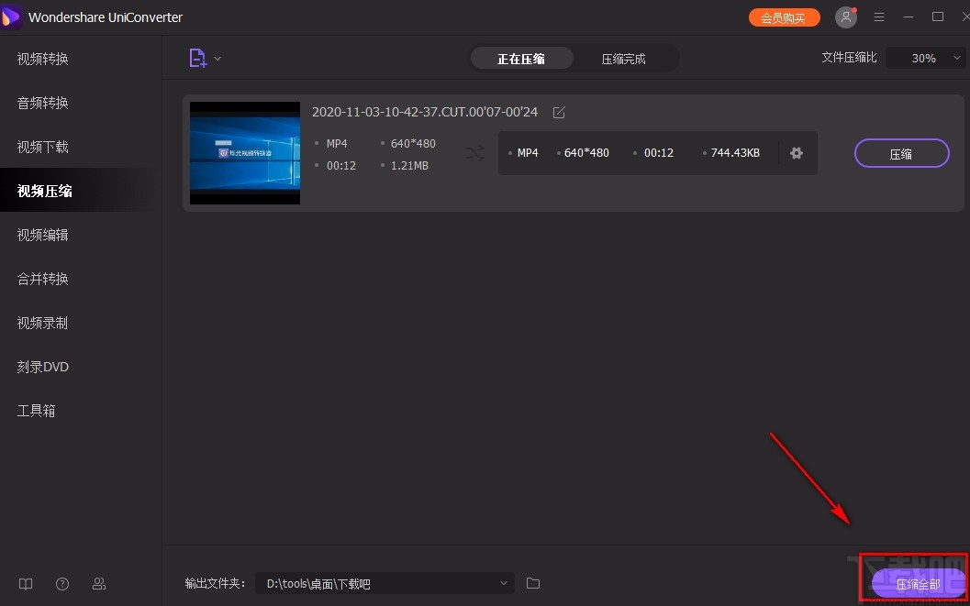Click the contact support icon

(99, 584)
